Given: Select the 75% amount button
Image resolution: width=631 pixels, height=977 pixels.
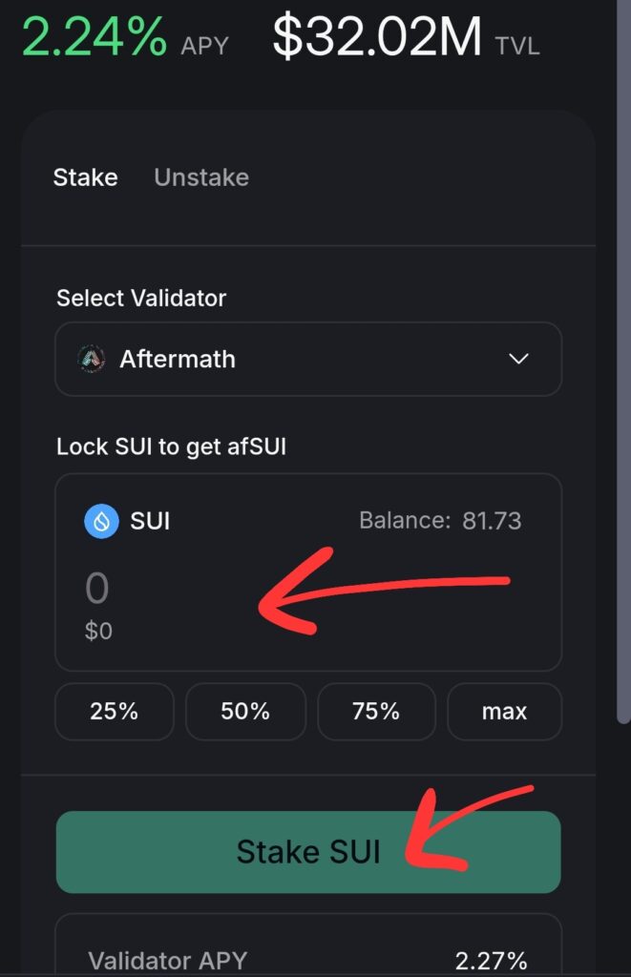Looking at the screenshot, I should [x=376, y=712].
